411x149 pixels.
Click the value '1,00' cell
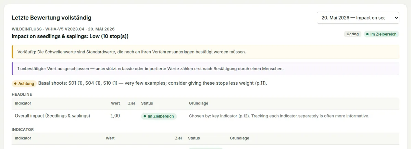pos(115,116)
